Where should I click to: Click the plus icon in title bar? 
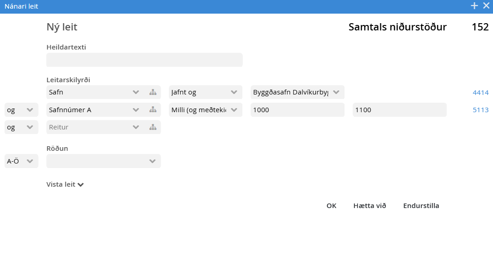click(474, 5)
